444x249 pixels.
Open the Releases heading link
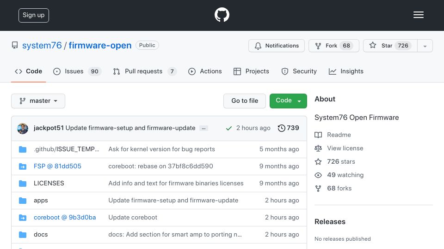tap(330, 222)
